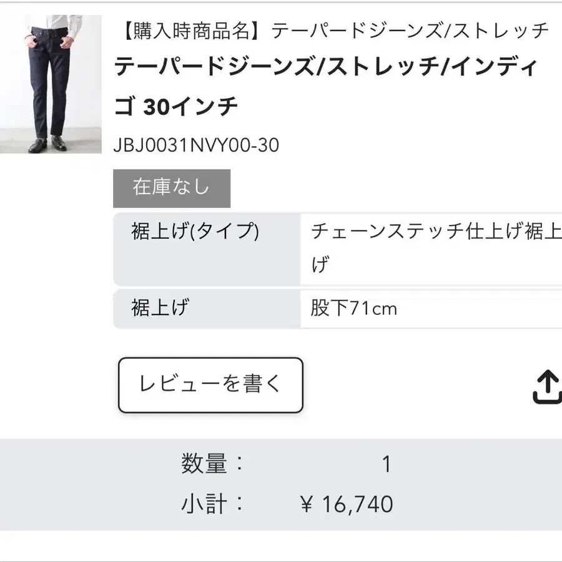Tap the share upload-arrow icon bottom right
Screen dimensions: 562x562
pos(548,386)
